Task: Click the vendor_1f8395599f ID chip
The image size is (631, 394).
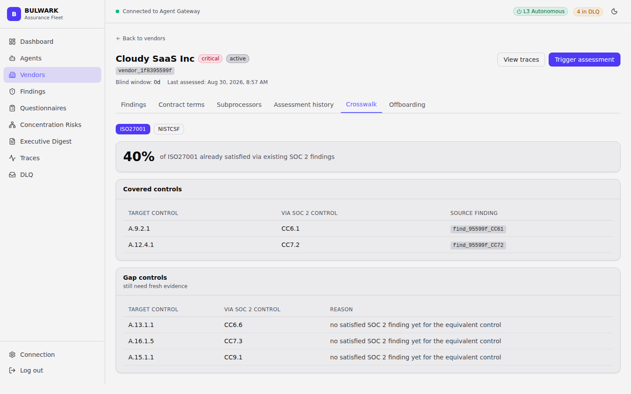Action: coord(145,70)
